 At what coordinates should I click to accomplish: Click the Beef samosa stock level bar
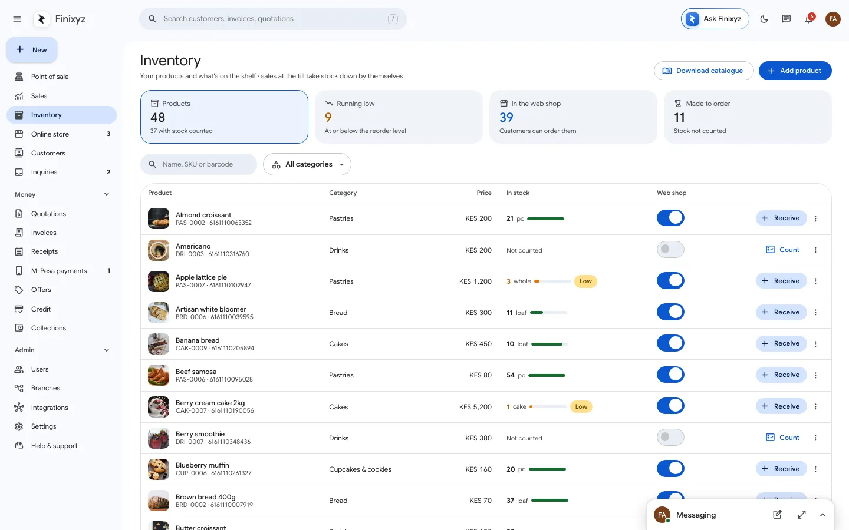click(x=547, y=375)
